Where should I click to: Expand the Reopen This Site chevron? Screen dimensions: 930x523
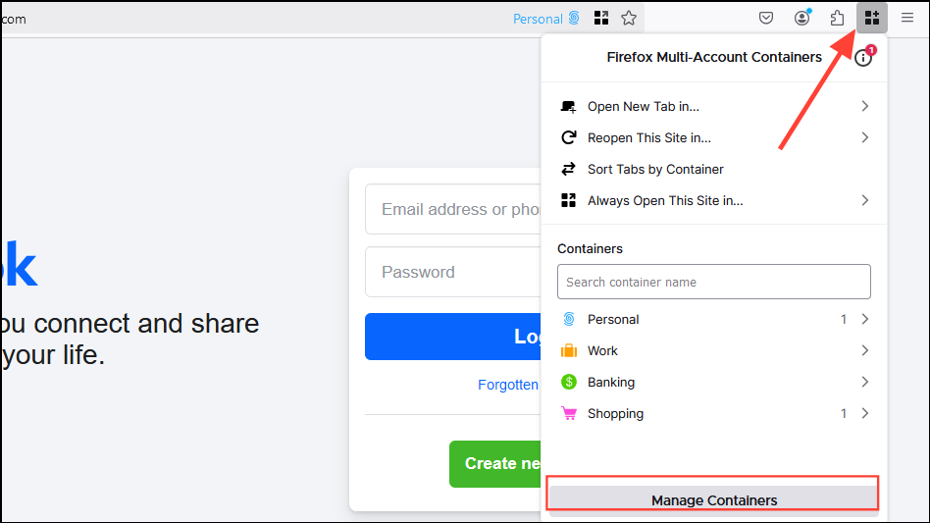point(864,137)
